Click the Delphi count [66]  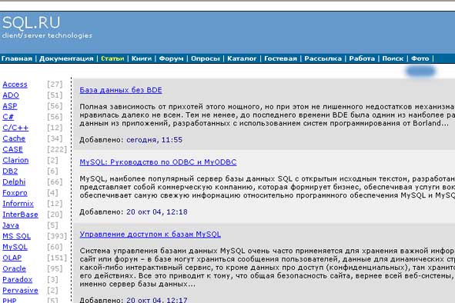(55, 182)
